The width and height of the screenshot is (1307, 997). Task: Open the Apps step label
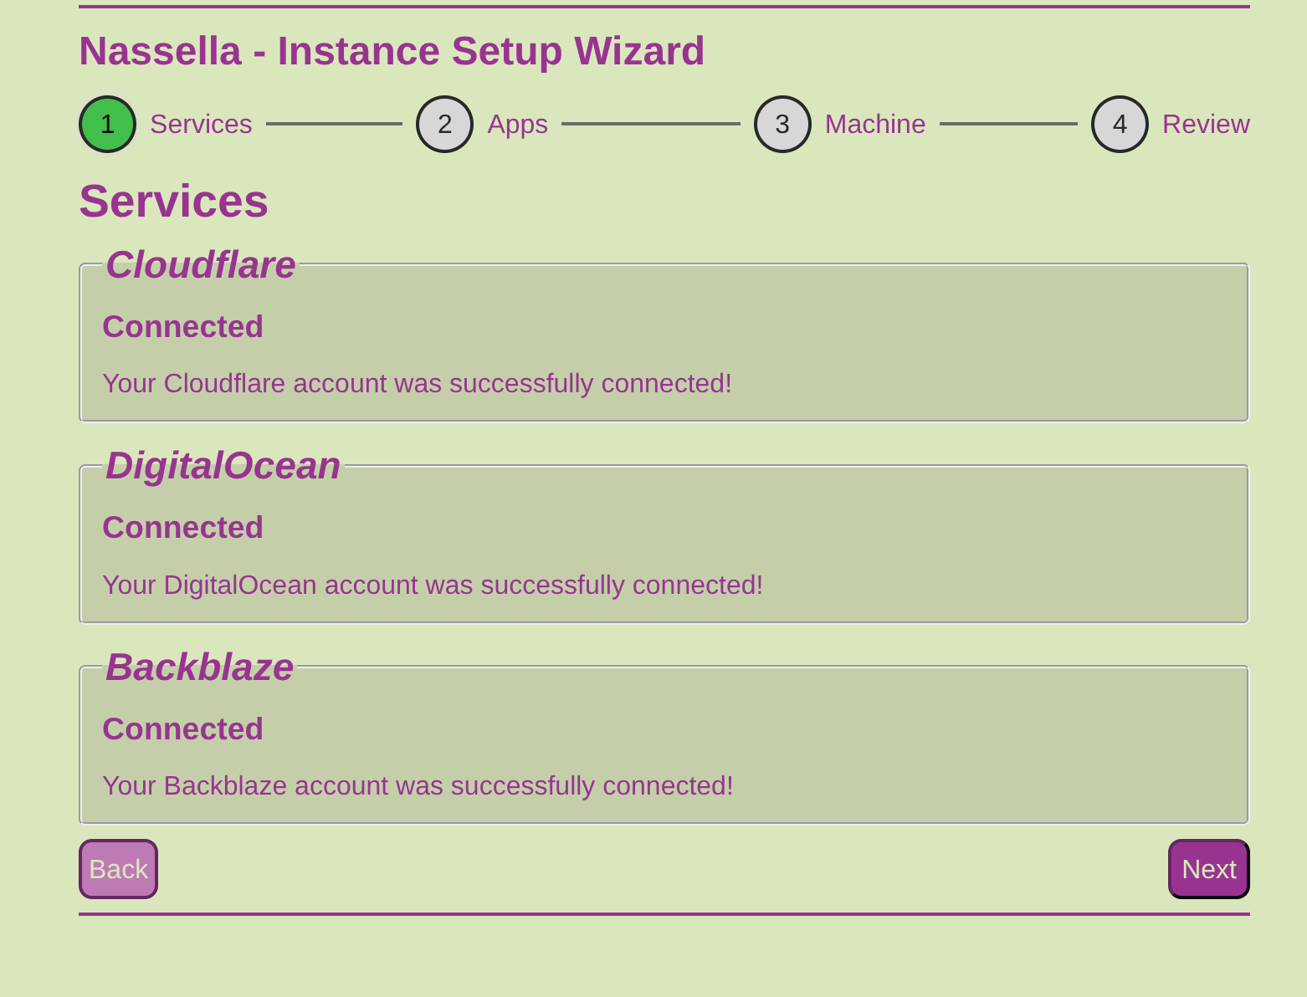tap(517, 124)
